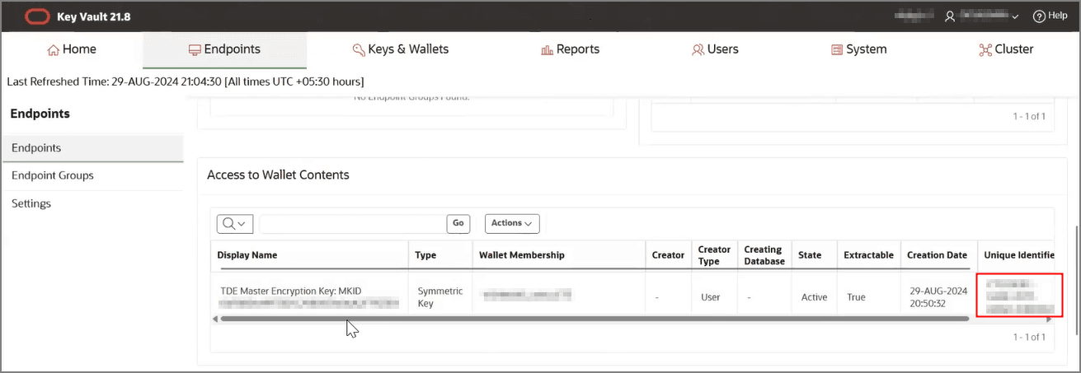The width and height of the screenshot is (1081, 373).
Task: Open the Cluster tab
Action: tap(1006, 49)
